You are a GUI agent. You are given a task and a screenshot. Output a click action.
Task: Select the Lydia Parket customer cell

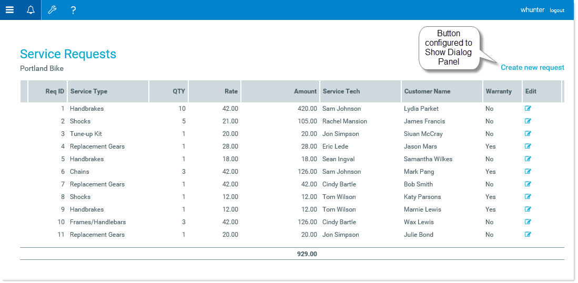[x=421, y=109]
